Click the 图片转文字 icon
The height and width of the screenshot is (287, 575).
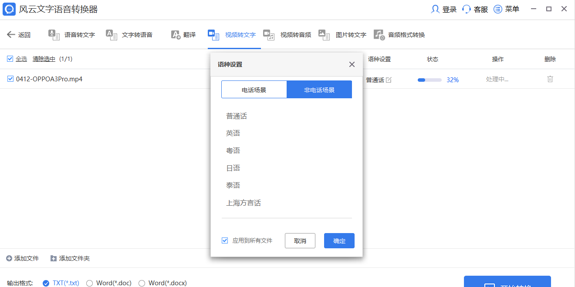(324, 35)
